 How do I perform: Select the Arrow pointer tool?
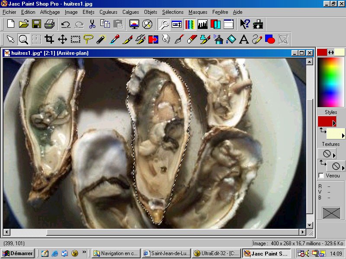[10, 39]
